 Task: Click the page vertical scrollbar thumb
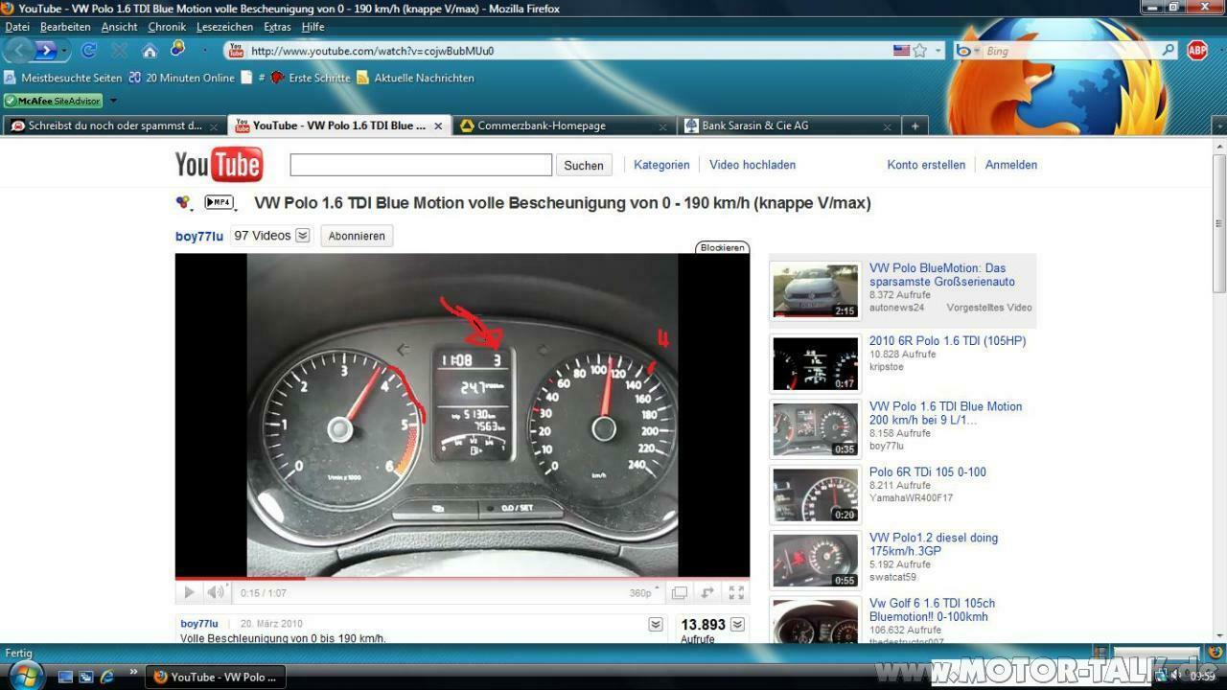click(1219, 225)
